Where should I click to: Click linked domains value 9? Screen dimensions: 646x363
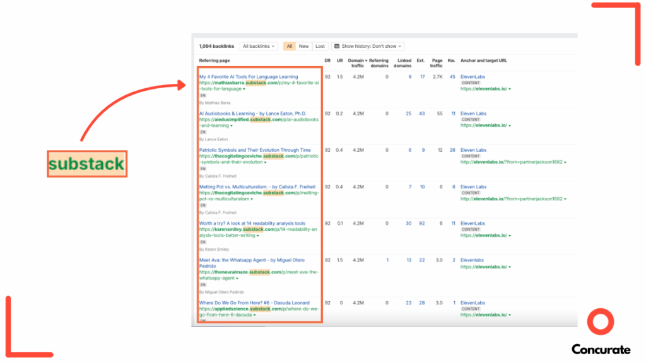click(409, 76)
